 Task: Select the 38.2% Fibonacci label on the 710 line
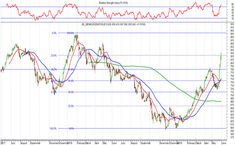71,92
